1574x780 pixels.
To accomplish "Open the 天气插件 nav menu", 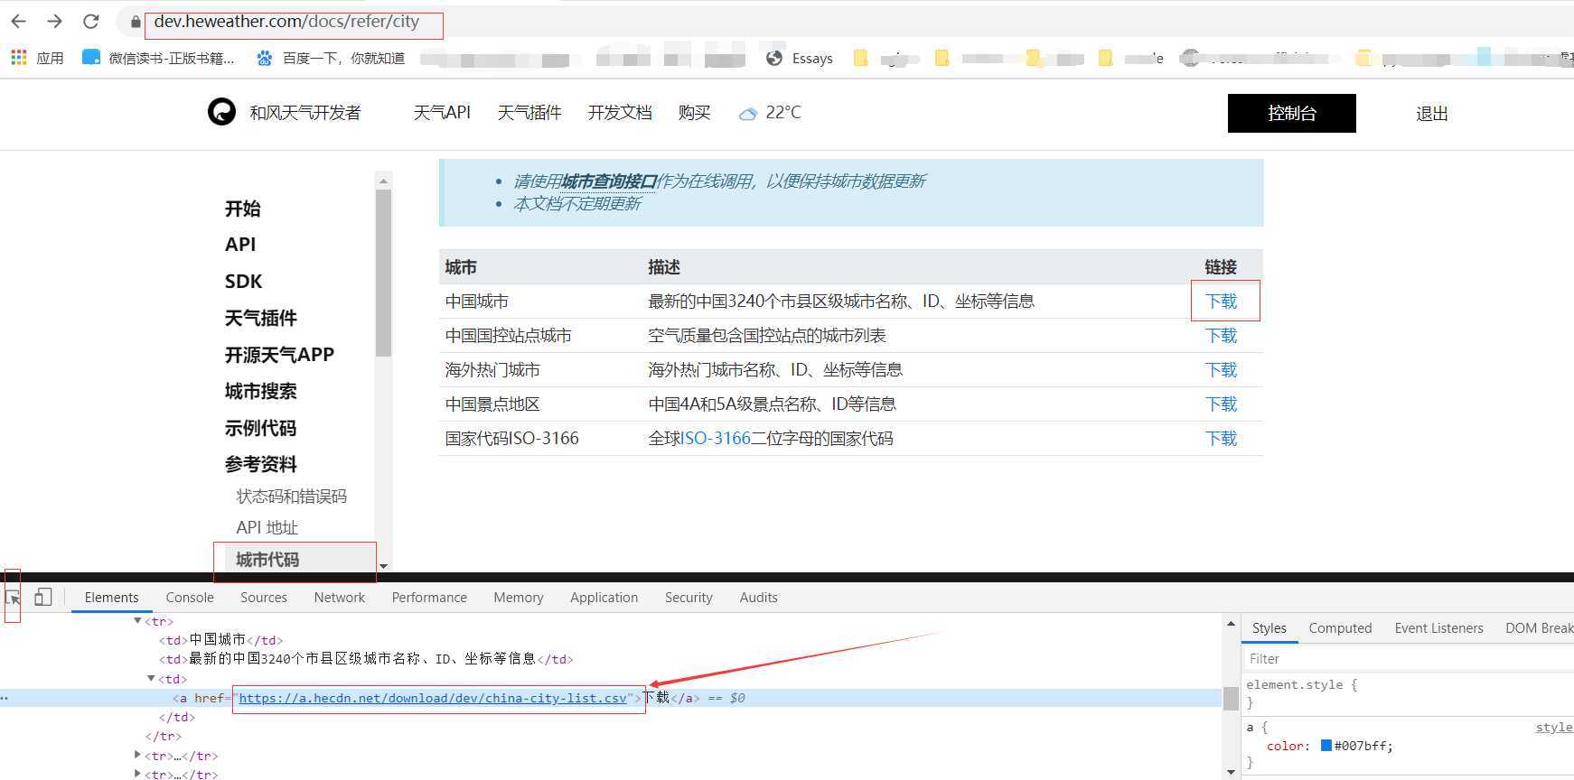I will tap(529, 113).
